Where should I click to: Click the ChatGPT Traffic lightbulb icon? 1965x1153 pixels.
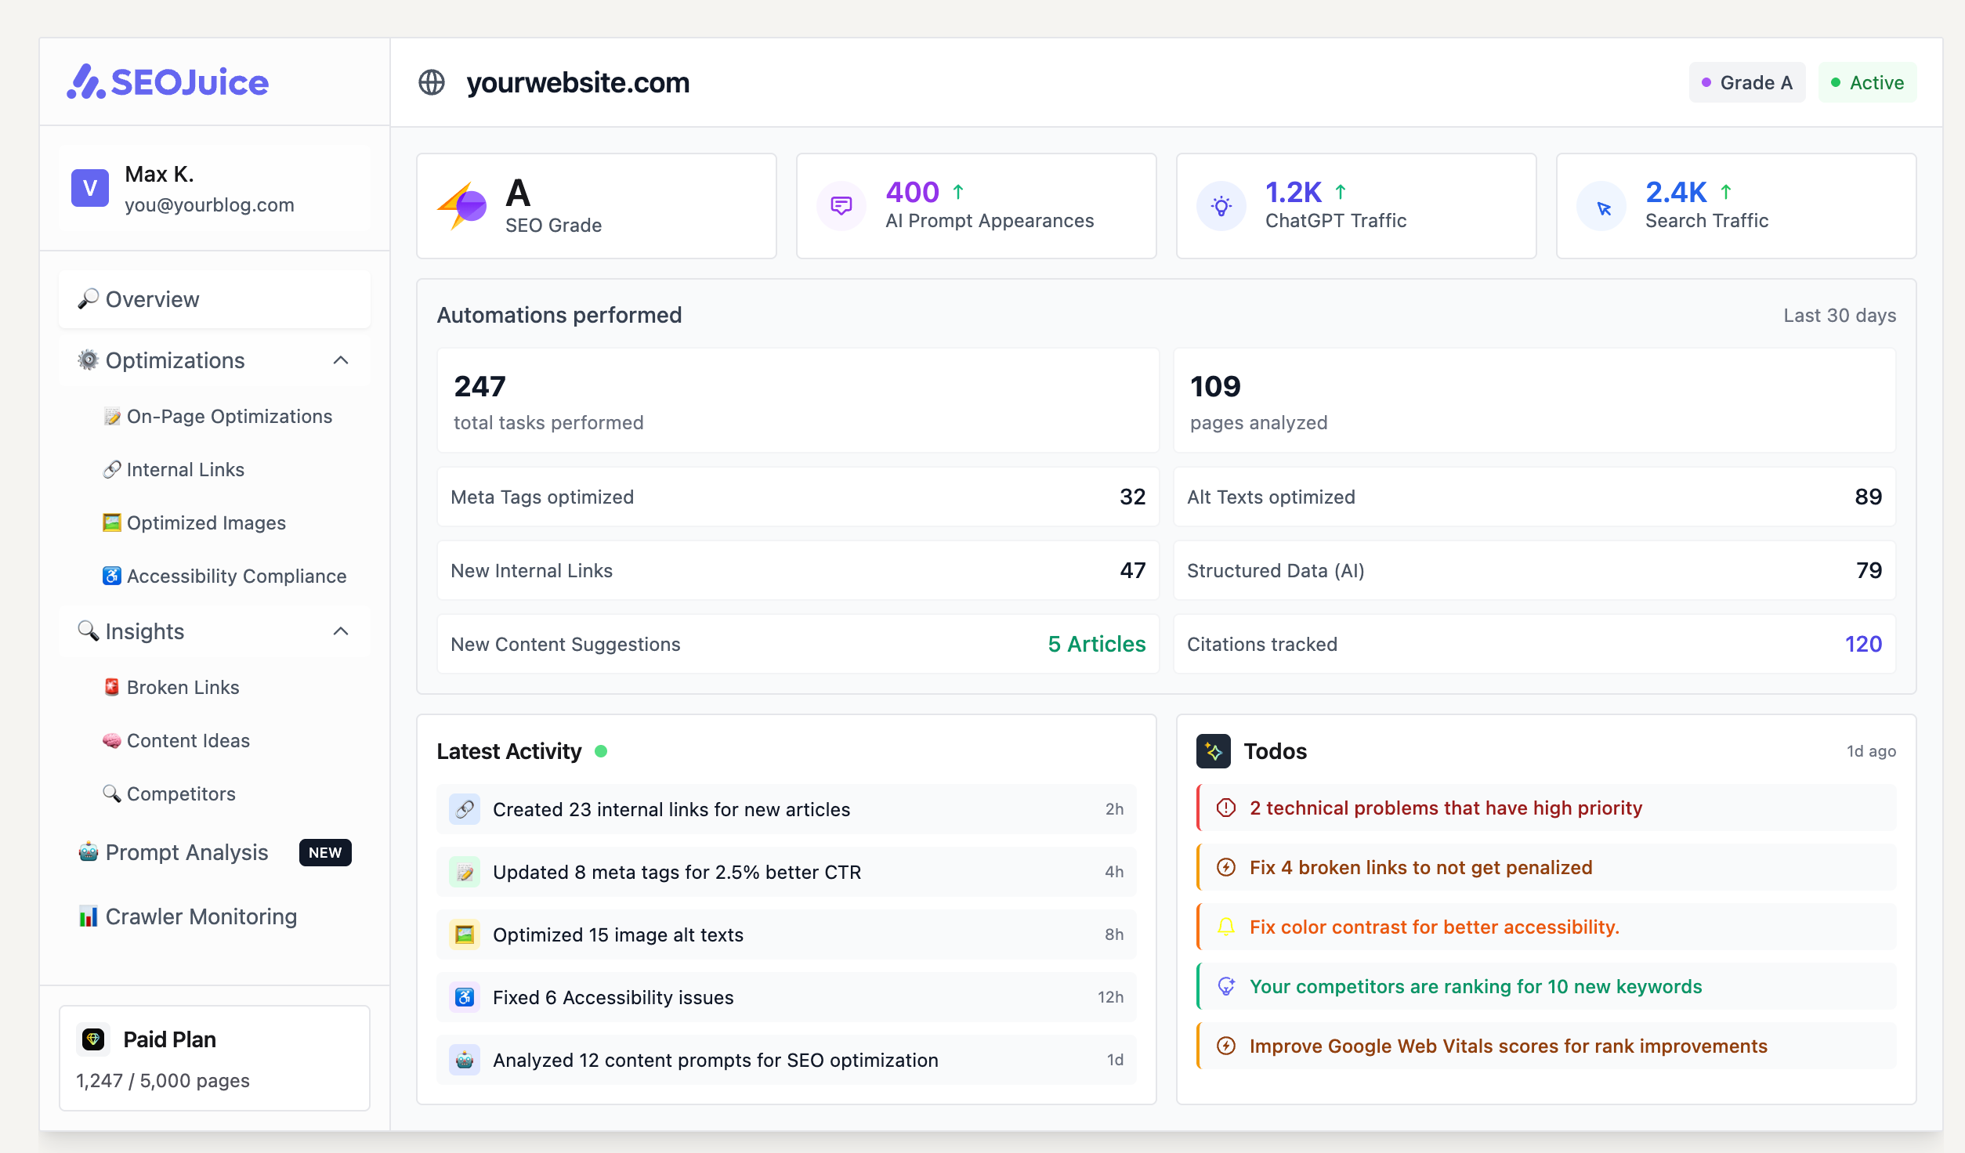pyautogui.click(x=1222, y=205)
